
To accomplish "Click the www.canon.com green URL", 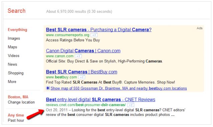I will coord(60,56).
